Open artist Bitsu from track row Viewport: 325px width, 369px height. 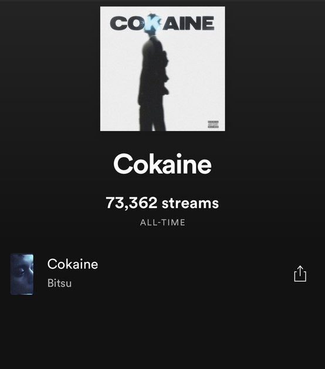59,283
